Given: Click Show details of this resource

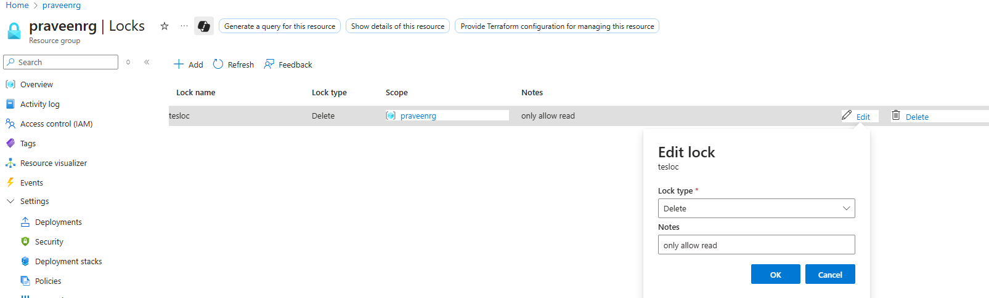Looking at the screenshot, I should [x=397, y=26].
